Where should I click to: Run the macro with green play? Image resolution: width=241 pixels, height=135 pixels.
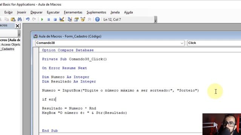42,19
